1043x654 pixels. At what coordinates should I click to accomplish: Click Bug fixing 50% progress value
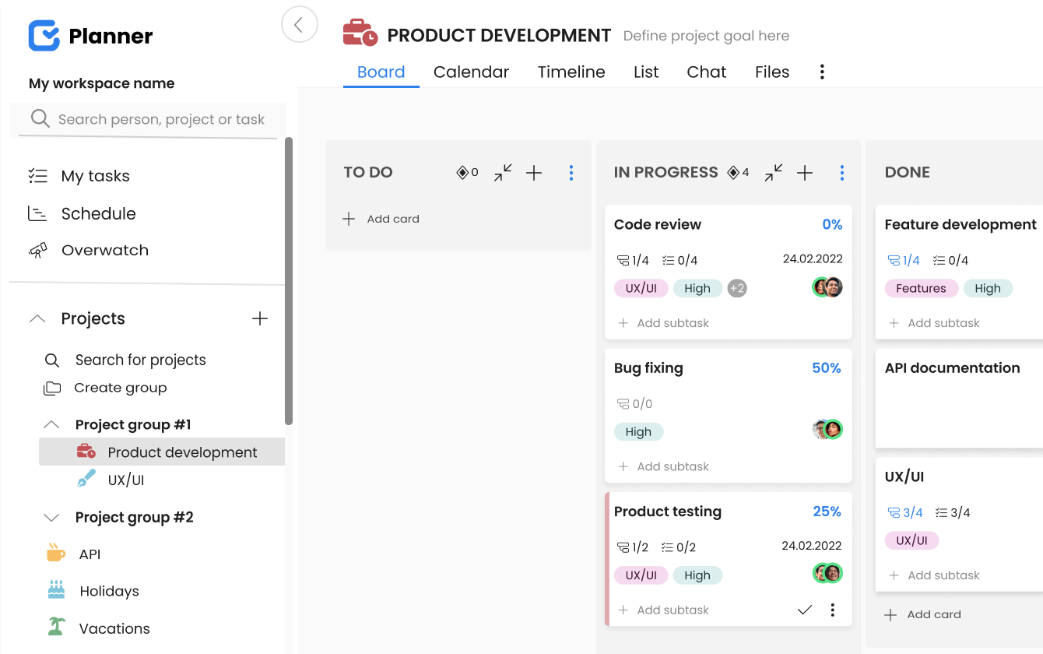pos(827,368)
